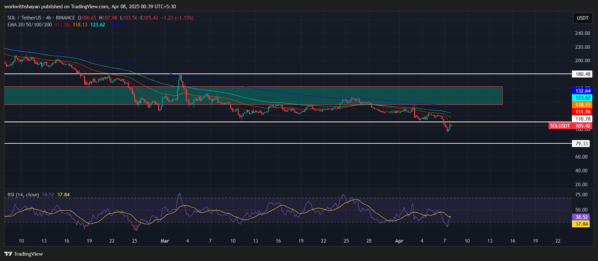Click the blue 132.64 EMA 200 label
The width and height of the screenshot is (598, 261).
(582, 91)
